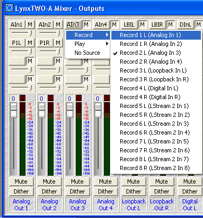Toggle the M mute button next to AIn4
This screenshot has width=203, height=218.
(115, 25)
